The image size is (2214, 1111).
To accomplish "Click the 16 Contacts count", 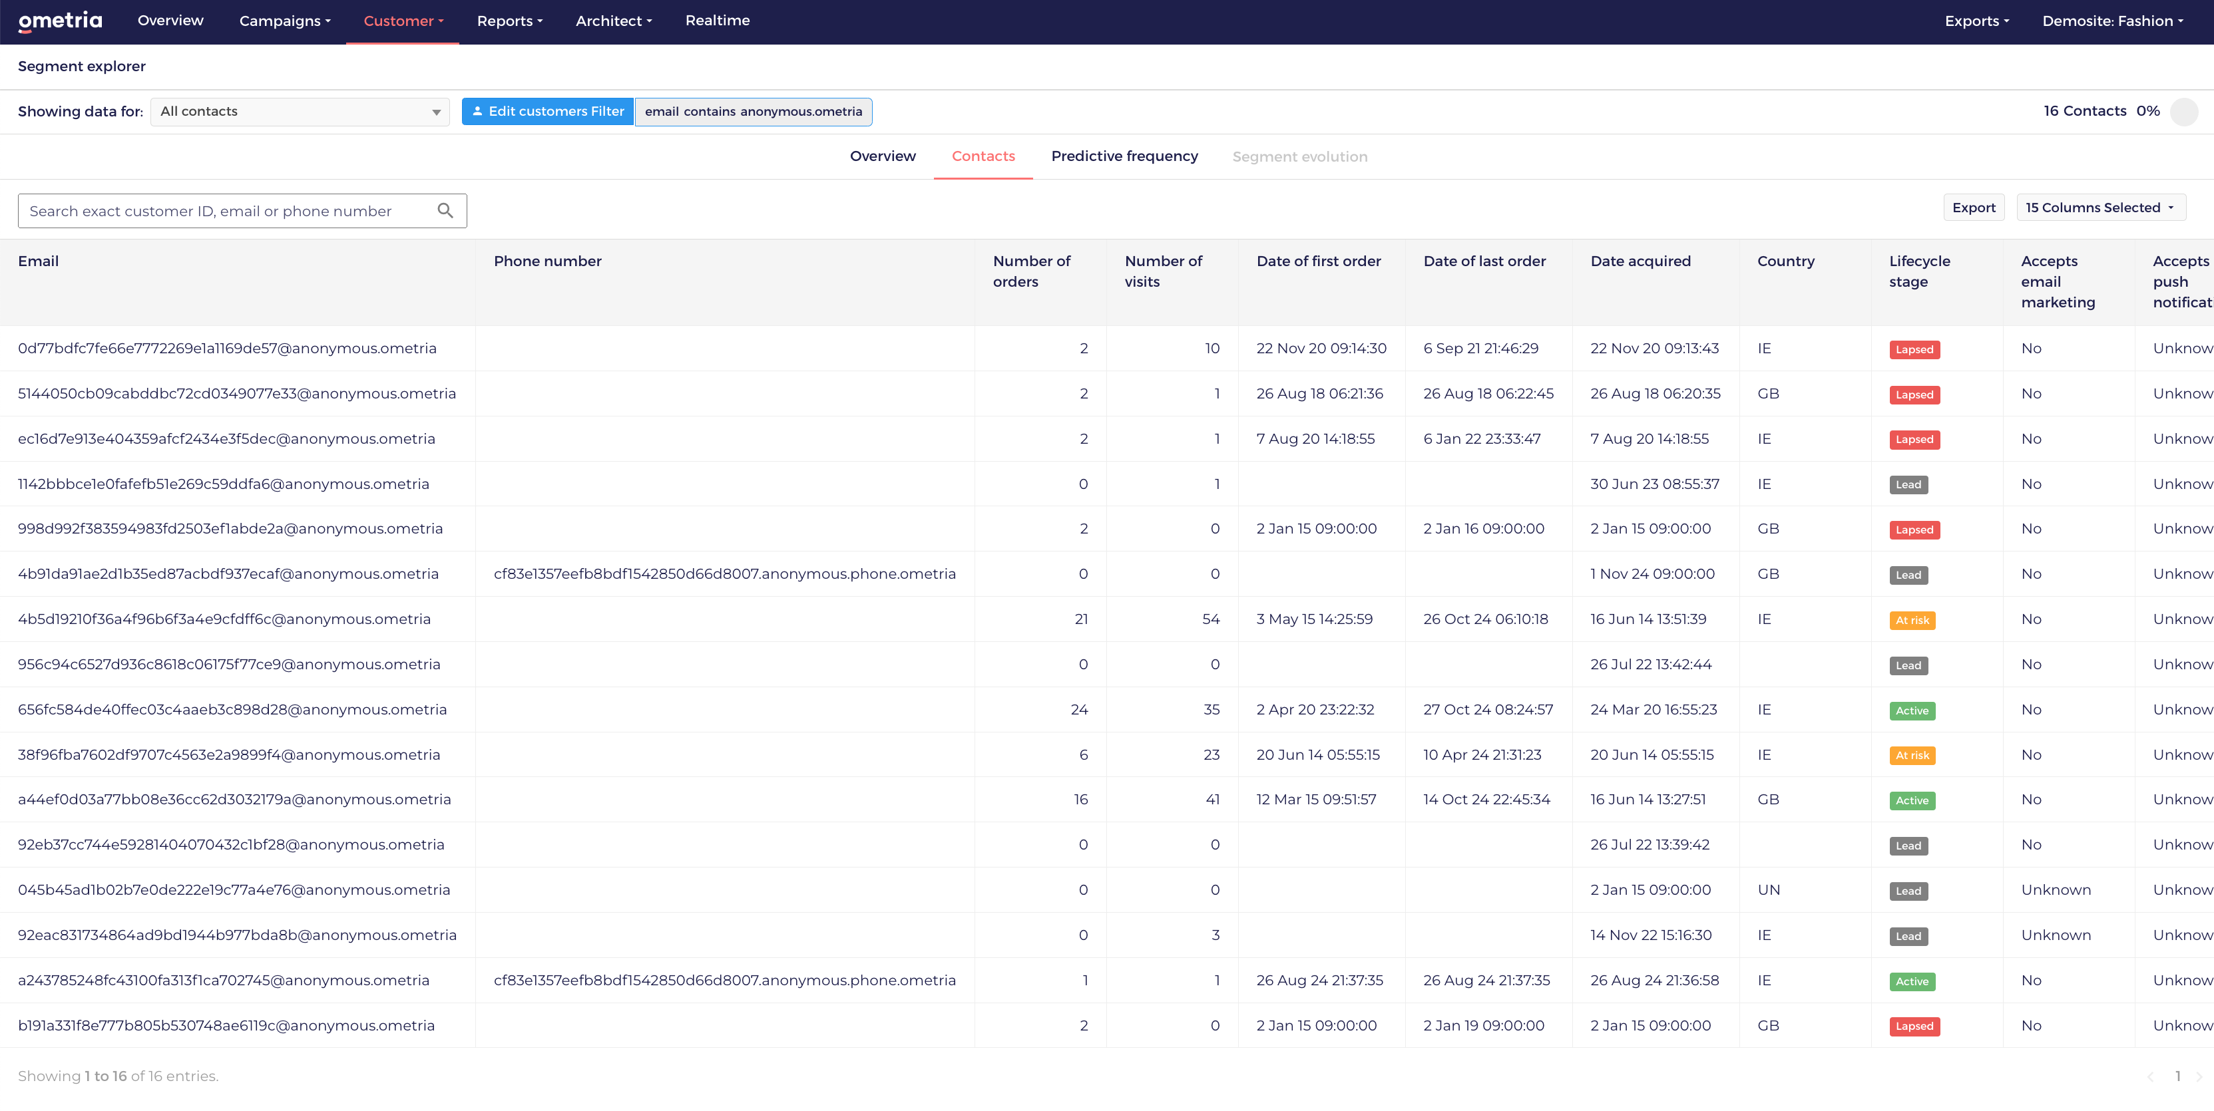I will tap(2085, 111).
